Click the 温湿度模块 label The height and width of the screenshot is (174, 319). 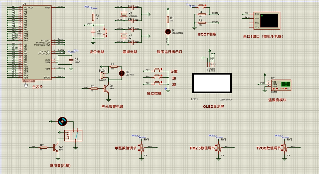pos(277,100)
